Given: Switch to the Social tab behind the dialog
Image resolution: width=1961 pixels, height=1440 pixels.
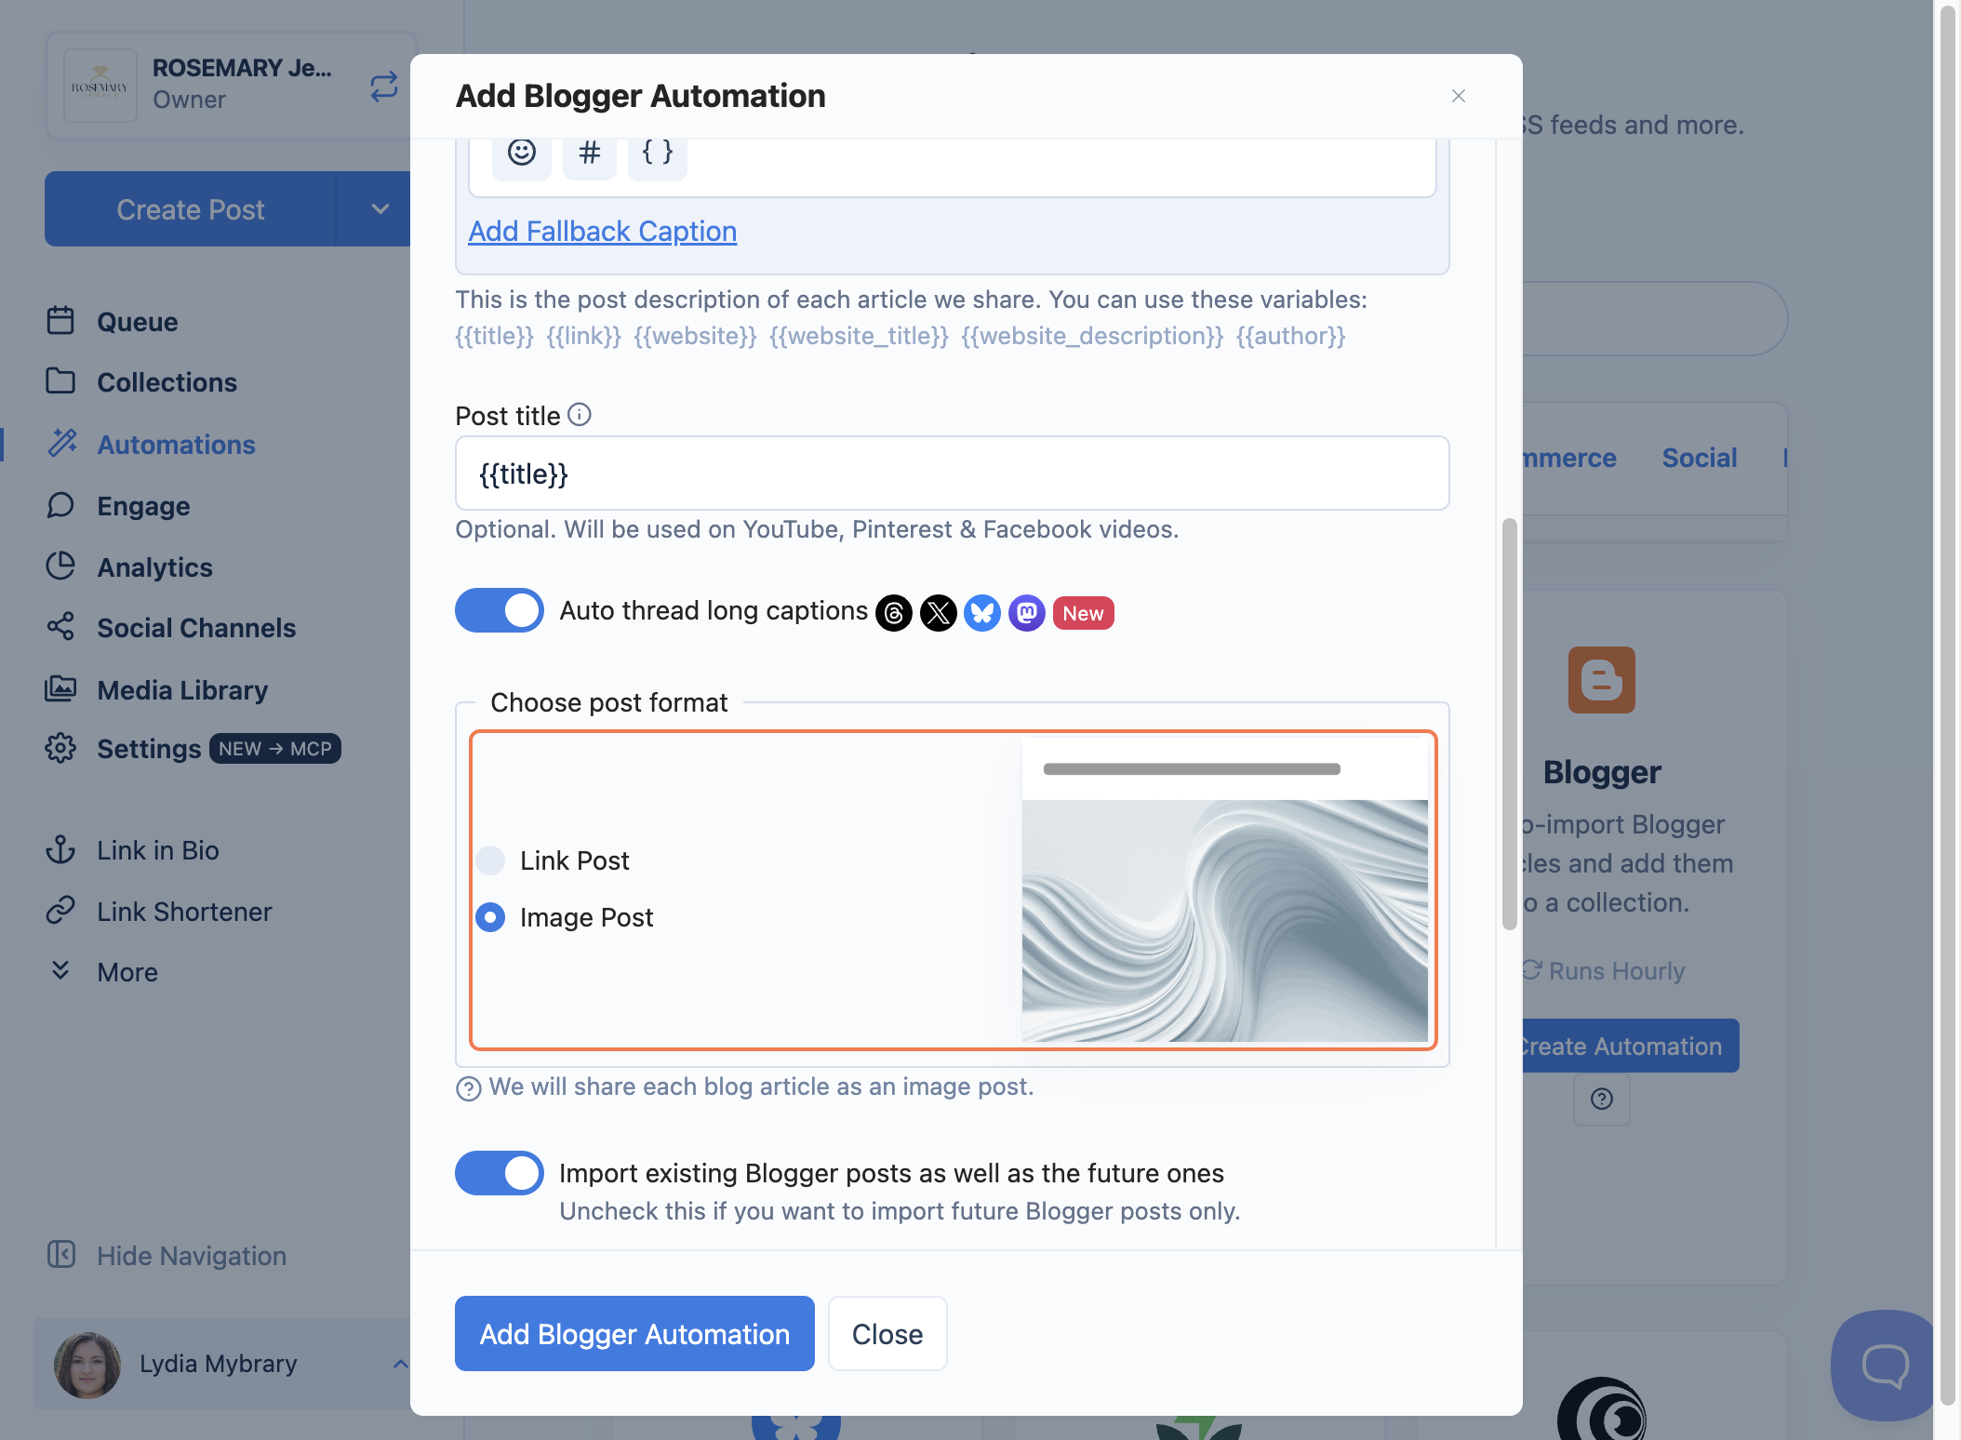Looking at the screenshot, I should tap(1700, 458).
